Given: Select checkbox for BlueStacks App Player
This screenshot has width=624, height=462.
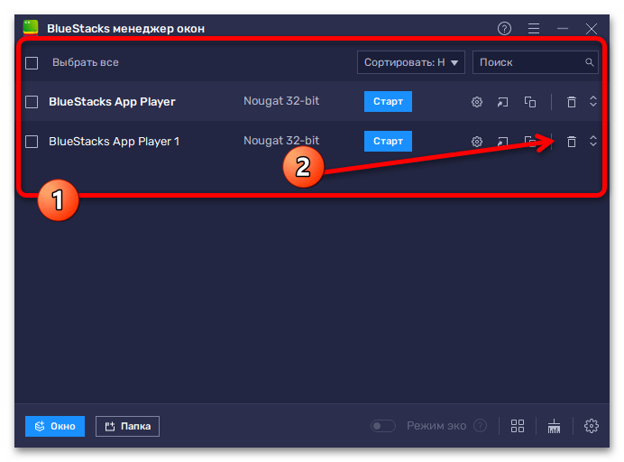Looking at the screenshot, I should [32, 102].
